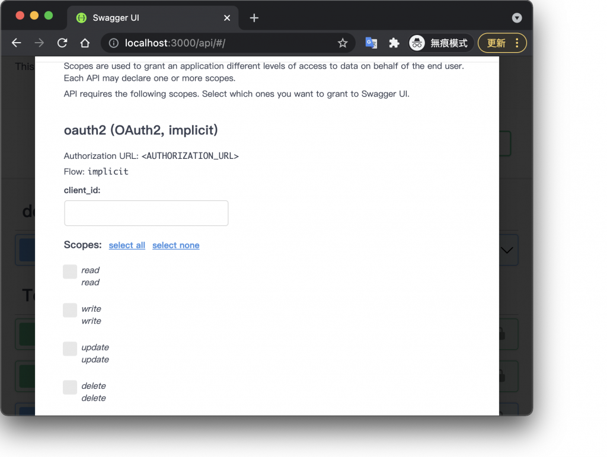The image size is (607, 457).
Task: Click the select all scopes link
Action: point(127,245)
